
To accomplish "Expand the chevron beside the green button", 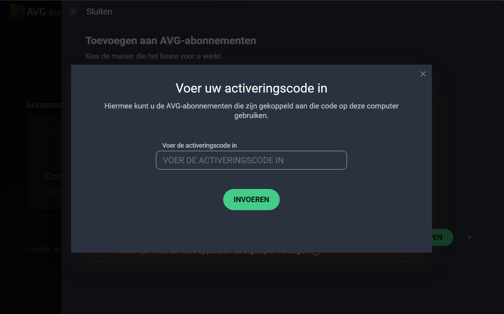I will pyautogui.click(x=469, y=237).
